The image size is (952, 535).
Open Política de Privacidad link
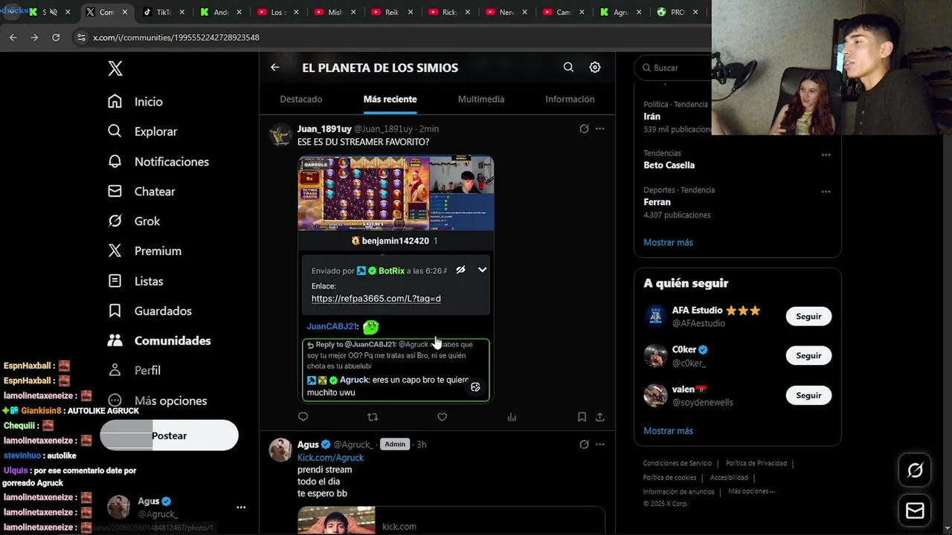pyautogui.click(x=756, y=464)
